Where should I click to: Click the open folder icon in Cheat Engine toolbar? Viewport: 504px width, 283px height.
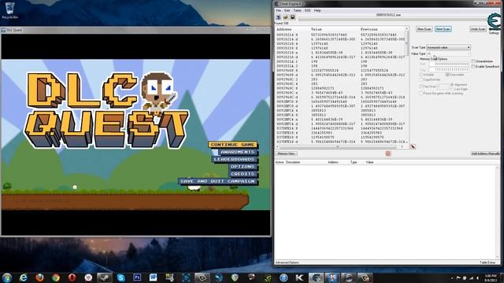pyautogui.click(x=285, y=17)
